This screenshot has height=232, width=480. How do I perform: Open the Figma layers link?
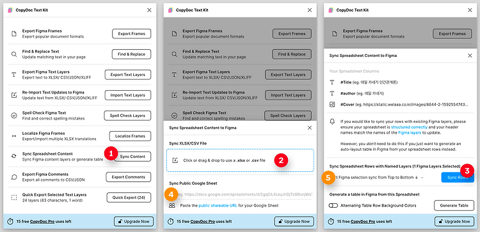[x=410, y=133]
